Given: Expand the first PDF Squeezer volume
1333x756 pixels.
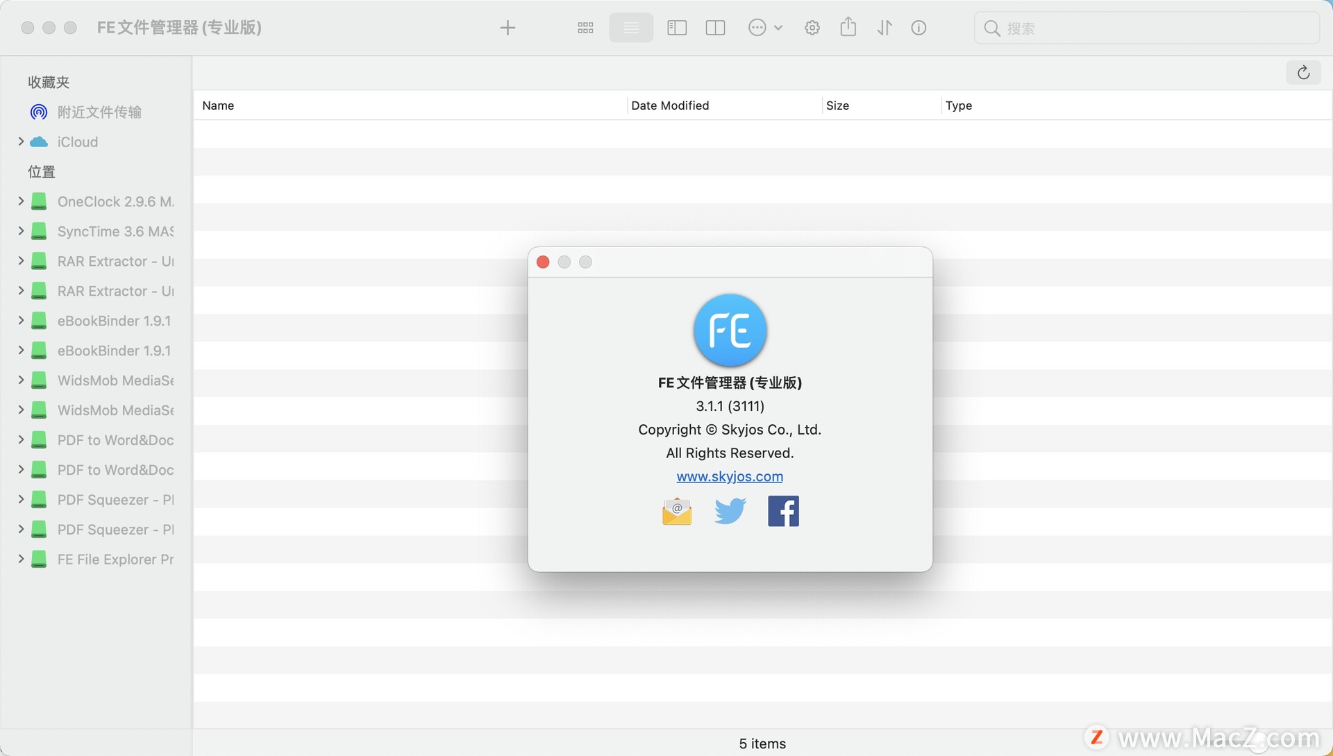Looking at the screenshot, I should click(x=21, y=500).
